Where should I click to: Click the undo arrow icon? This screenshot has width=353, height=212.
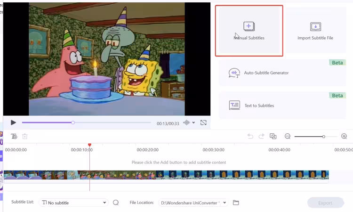(250, 136)
